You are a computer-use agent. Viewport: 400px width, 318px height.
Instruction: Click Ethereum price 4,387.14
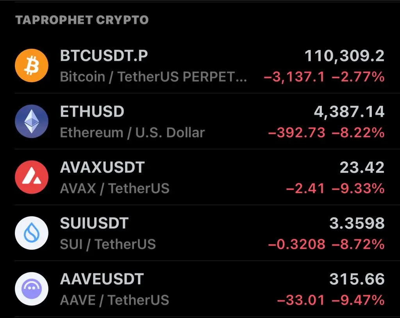[x=349, y=112]
